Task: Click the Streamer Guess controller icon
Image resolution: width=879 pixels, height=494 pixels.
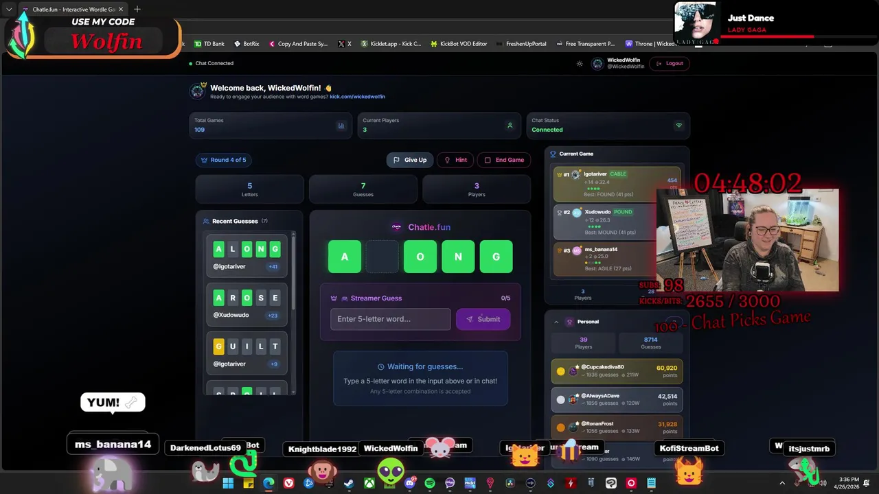Action: (x=344, y=298)
